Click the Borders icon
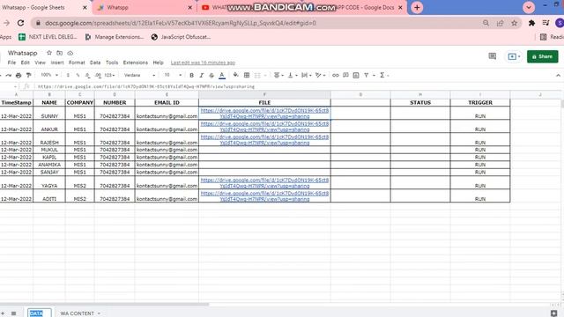Image resolution: width=564 pixels, height=317 pixels. 247,75
